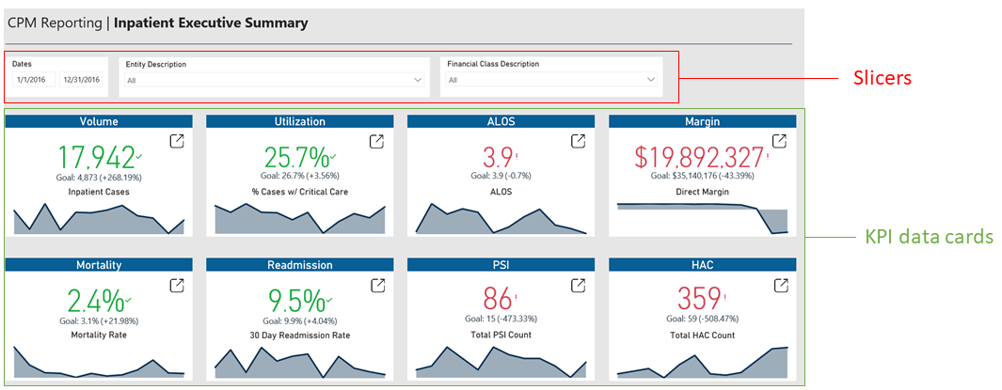The image size is (1002, 390).
Task: Click the $19,892,327 direct margin value
Action: click(x=697, y=156)
